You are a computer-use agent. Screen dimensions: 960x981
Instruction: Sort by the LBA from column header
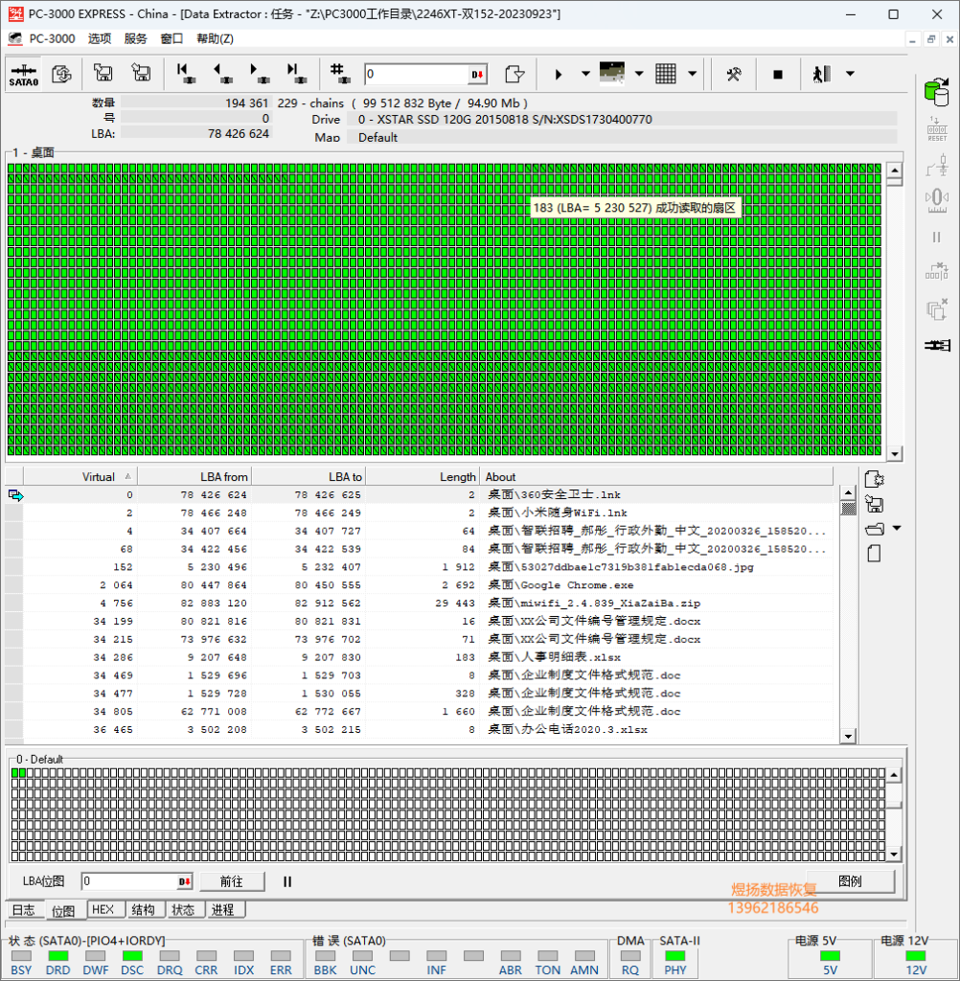point(194,477)
